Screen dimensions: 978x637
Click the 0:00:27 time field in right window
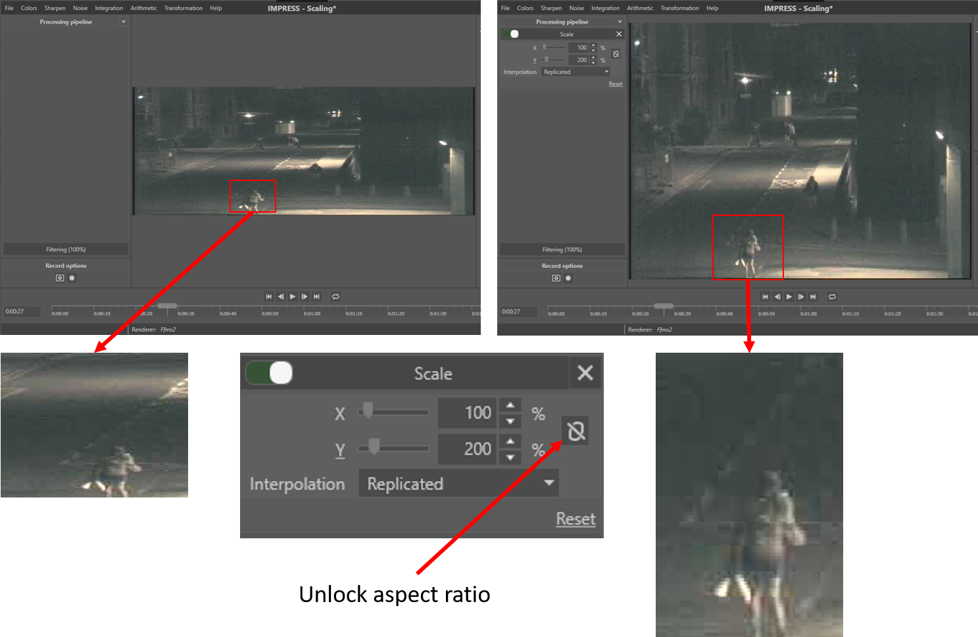(x=518, y=312)
